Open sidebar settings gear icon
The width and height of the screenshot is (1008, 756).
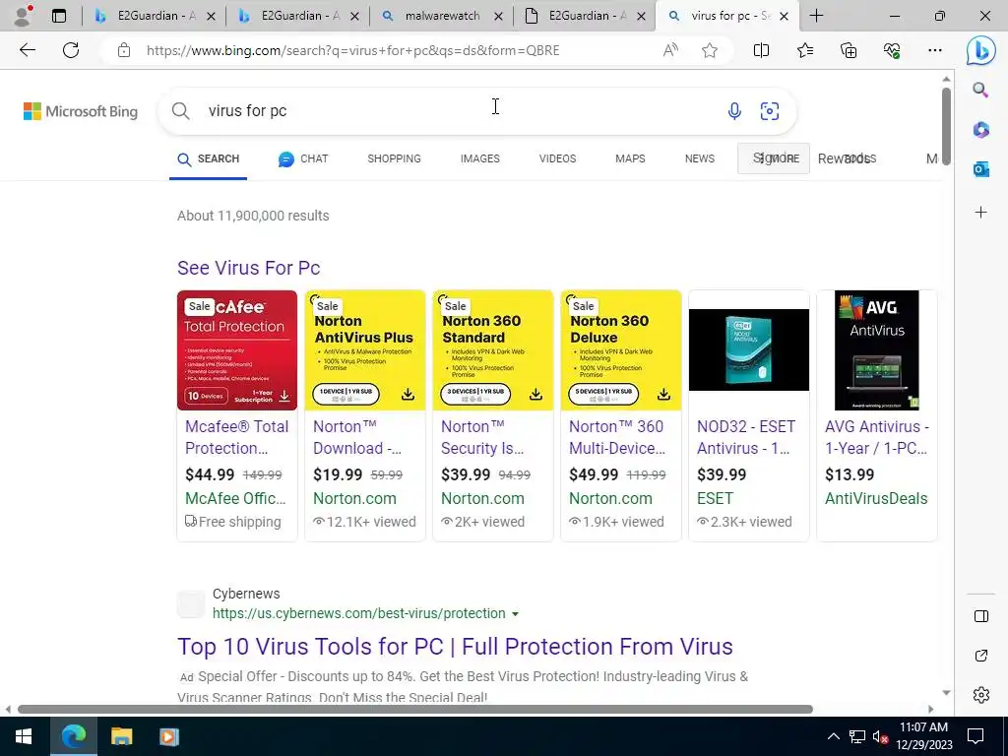[x=981, y=695]
